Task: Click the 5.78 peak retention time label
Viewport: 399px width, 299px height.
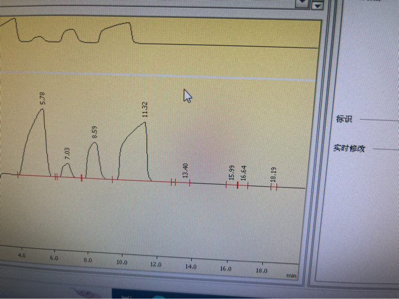Action: click(x=43, y=99)
